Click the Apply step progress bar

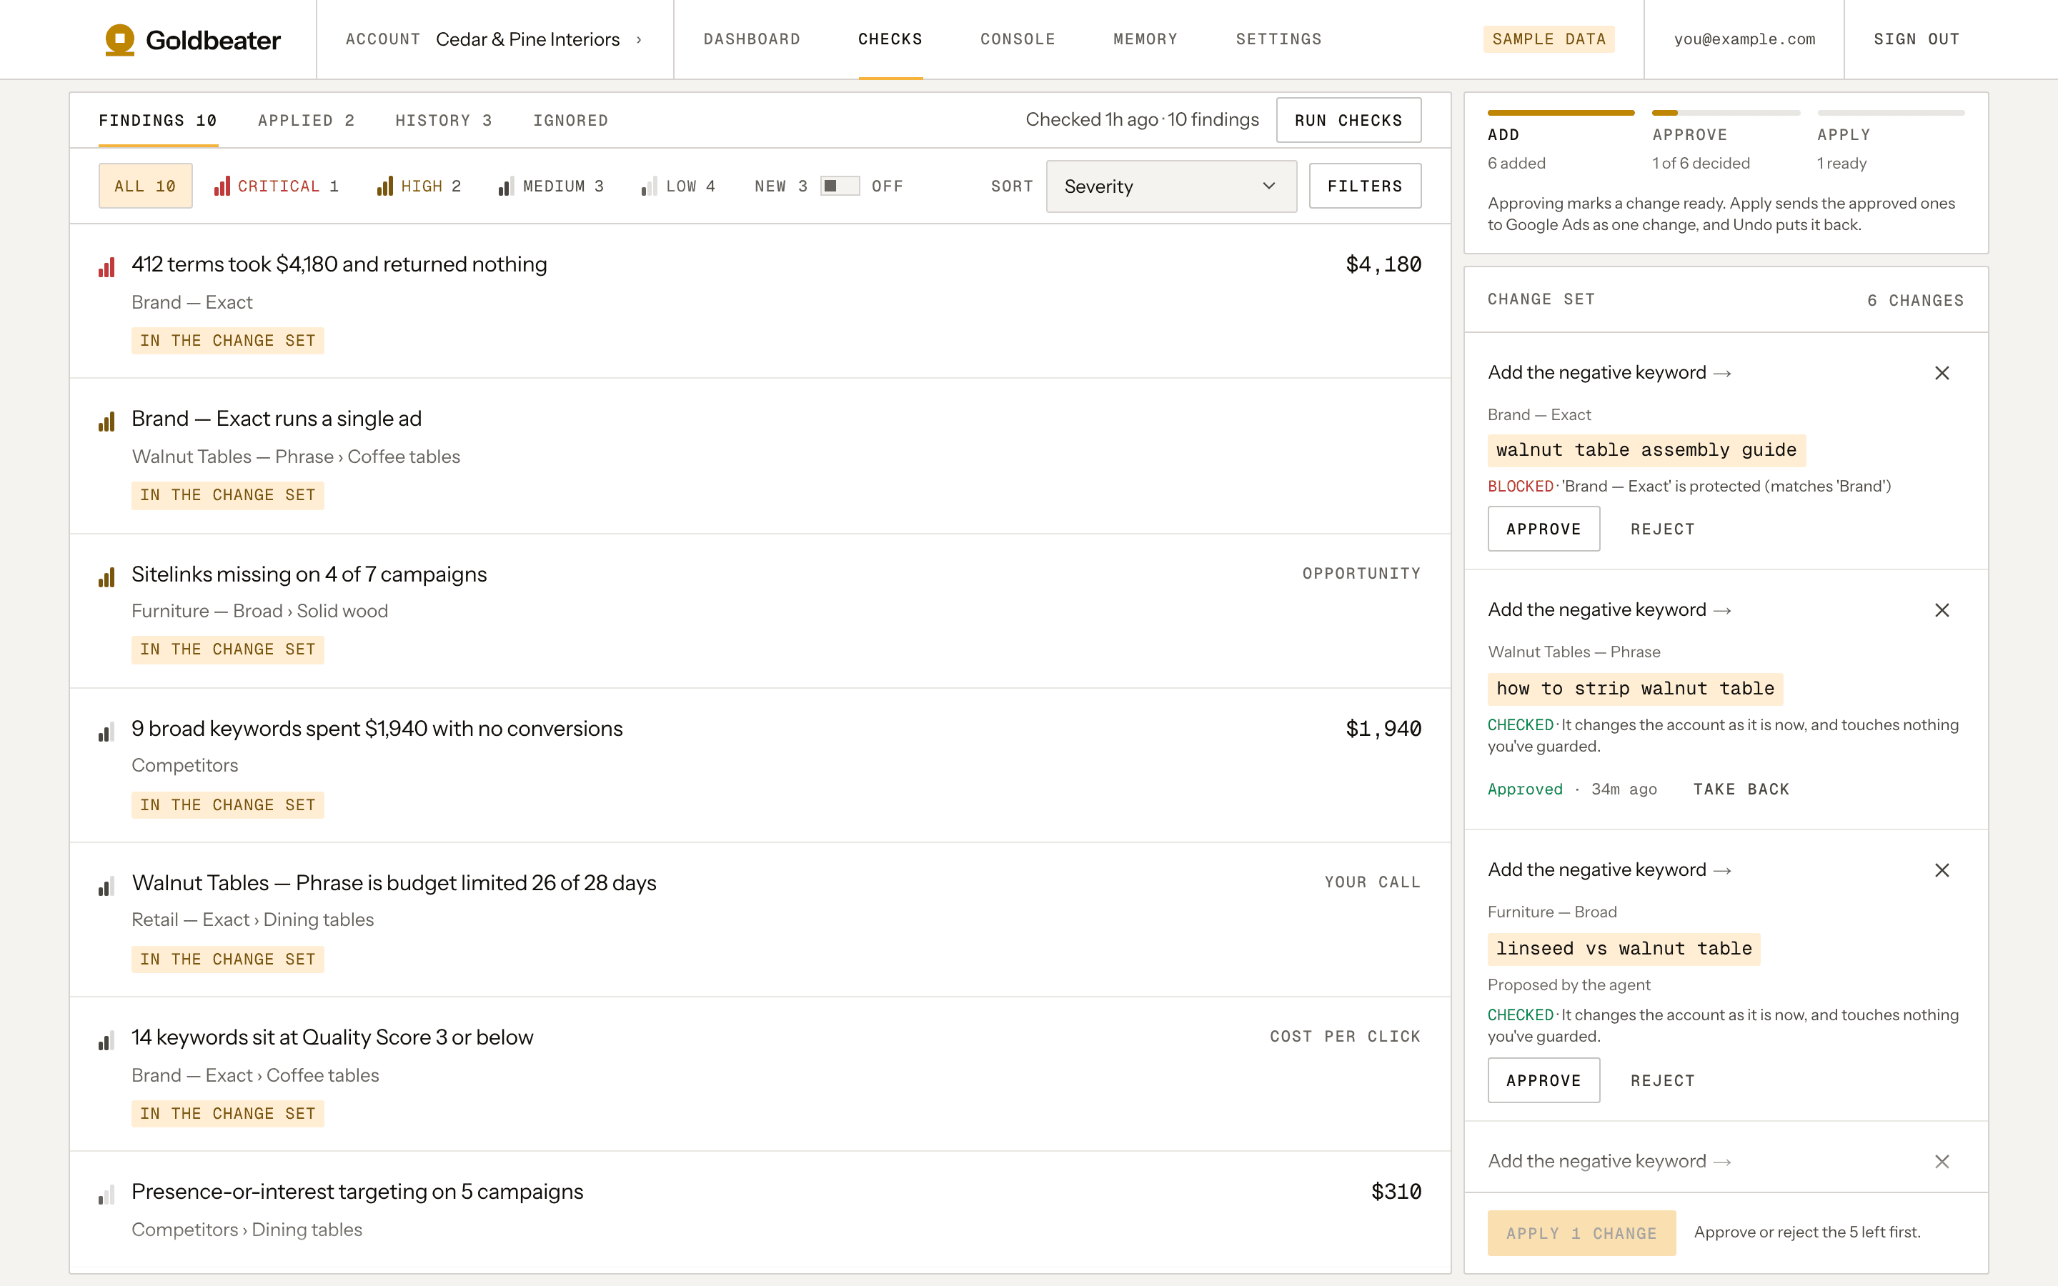1891,112
